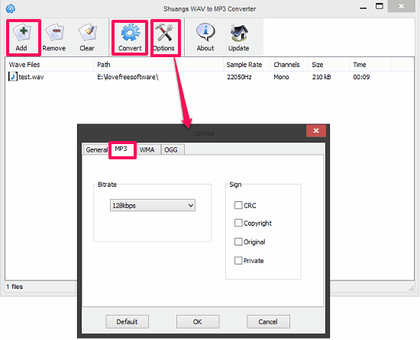Image resolution: width=420 pixels, height=340 pixels.
Task: Click the 00:09 time value
Action: [361, 77]
